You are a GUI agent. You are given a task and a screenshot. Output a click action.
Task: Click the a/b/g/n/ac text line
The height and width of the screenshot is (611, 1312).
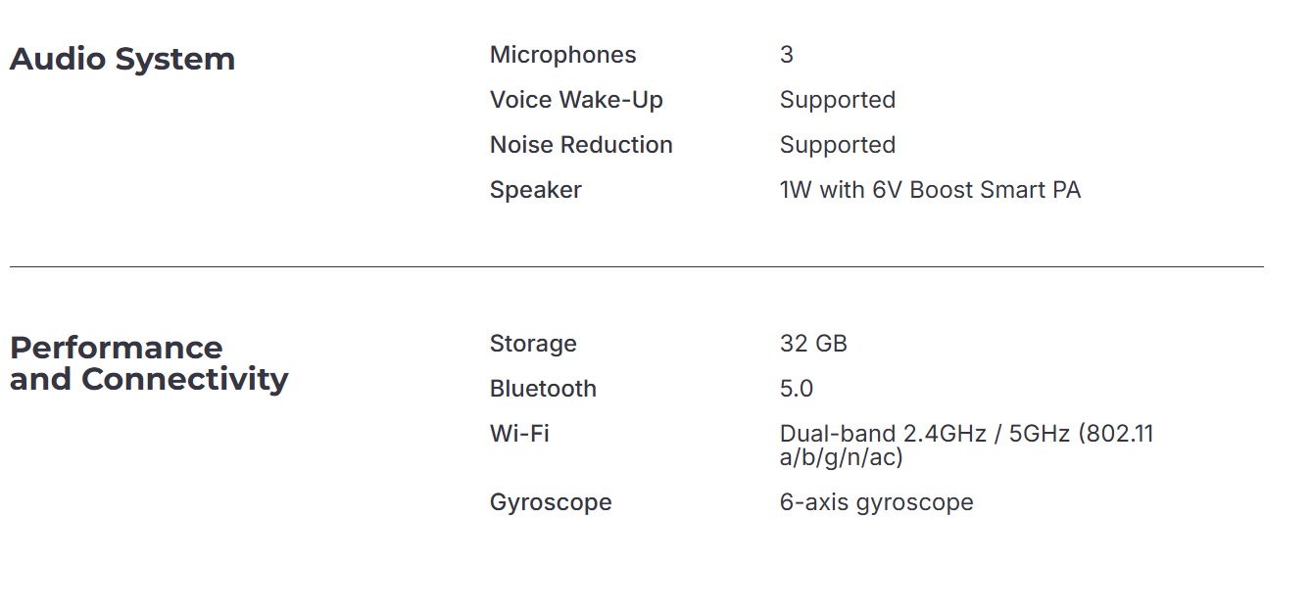(841, 457)
